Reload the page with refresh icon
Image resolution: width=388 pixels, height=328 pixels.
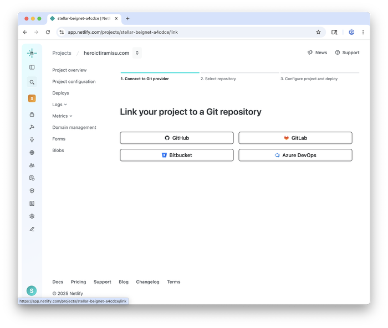tap(48, 32)
